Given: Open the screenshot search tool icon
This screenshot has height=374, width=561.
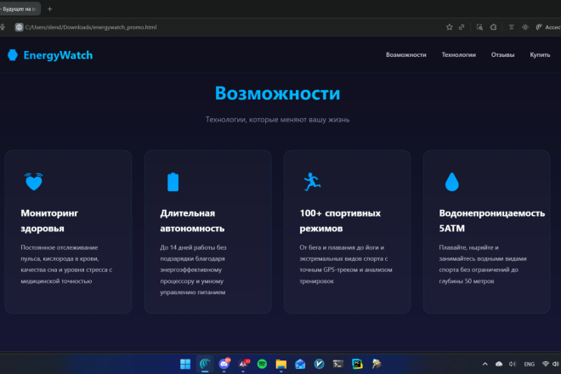Looking at the screenshot, I should point(479,27).
